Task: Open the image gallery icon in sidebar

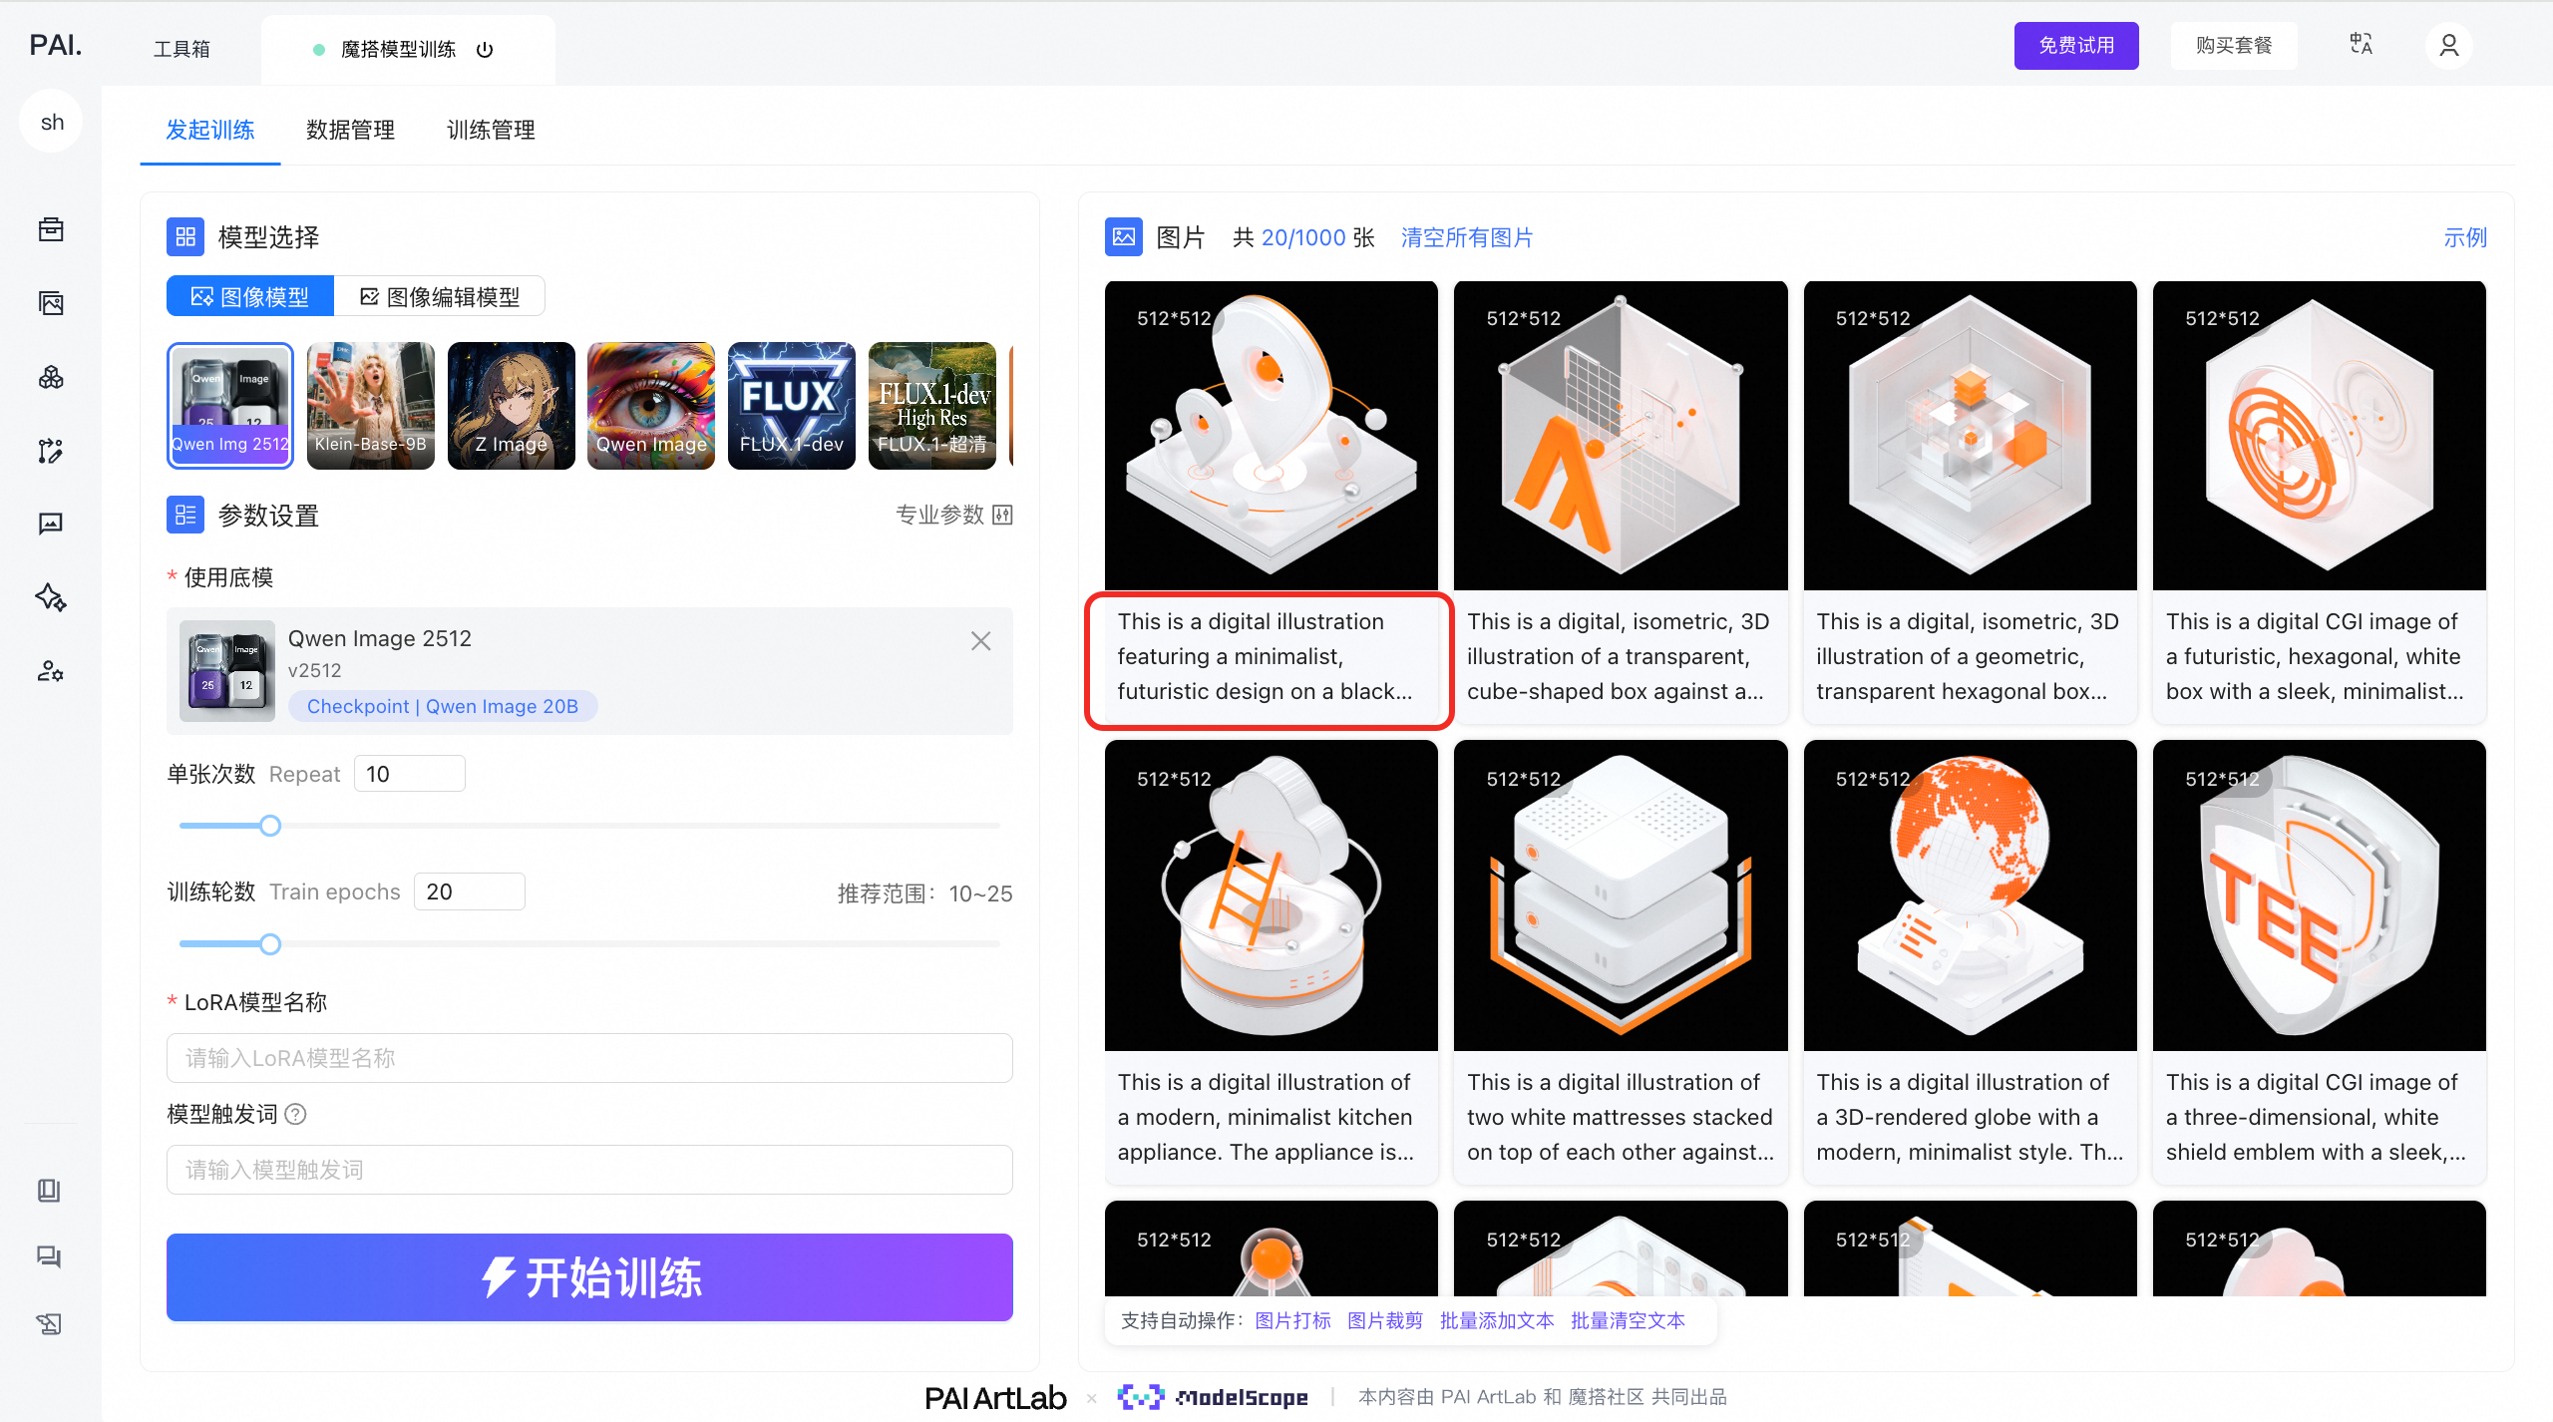Action: [x=51, y=303]
